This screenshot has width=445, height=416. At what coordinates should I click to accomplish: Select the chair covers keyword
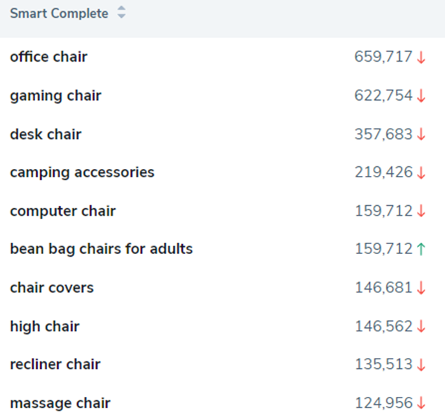[52, 287]
